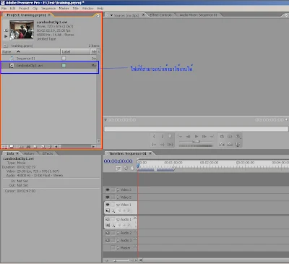The width and height of the screenshot is (289, 264).
Task: Toggle eye visibility for Video 1 track
Action: (108, 205)
